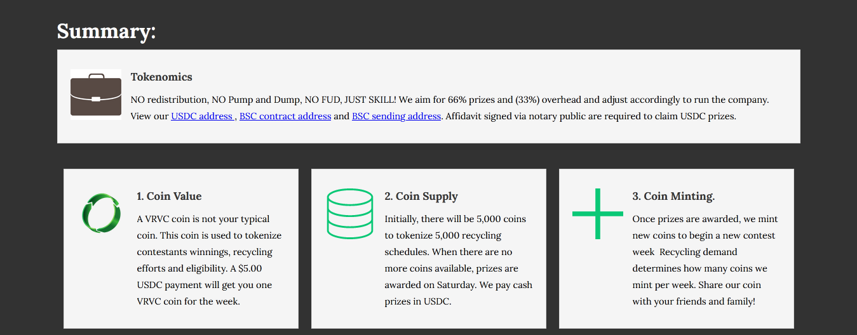Click the Tokenomics heading

tap(161, 77)
